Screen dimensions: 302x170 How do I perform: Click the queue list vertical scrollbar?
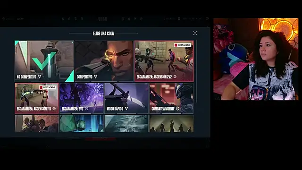pos(196,71)
